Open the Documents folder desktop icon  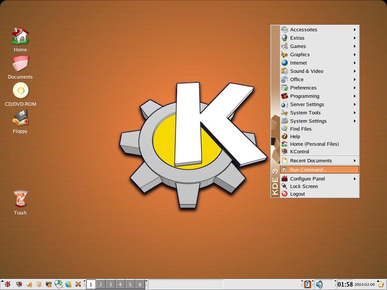20,63
